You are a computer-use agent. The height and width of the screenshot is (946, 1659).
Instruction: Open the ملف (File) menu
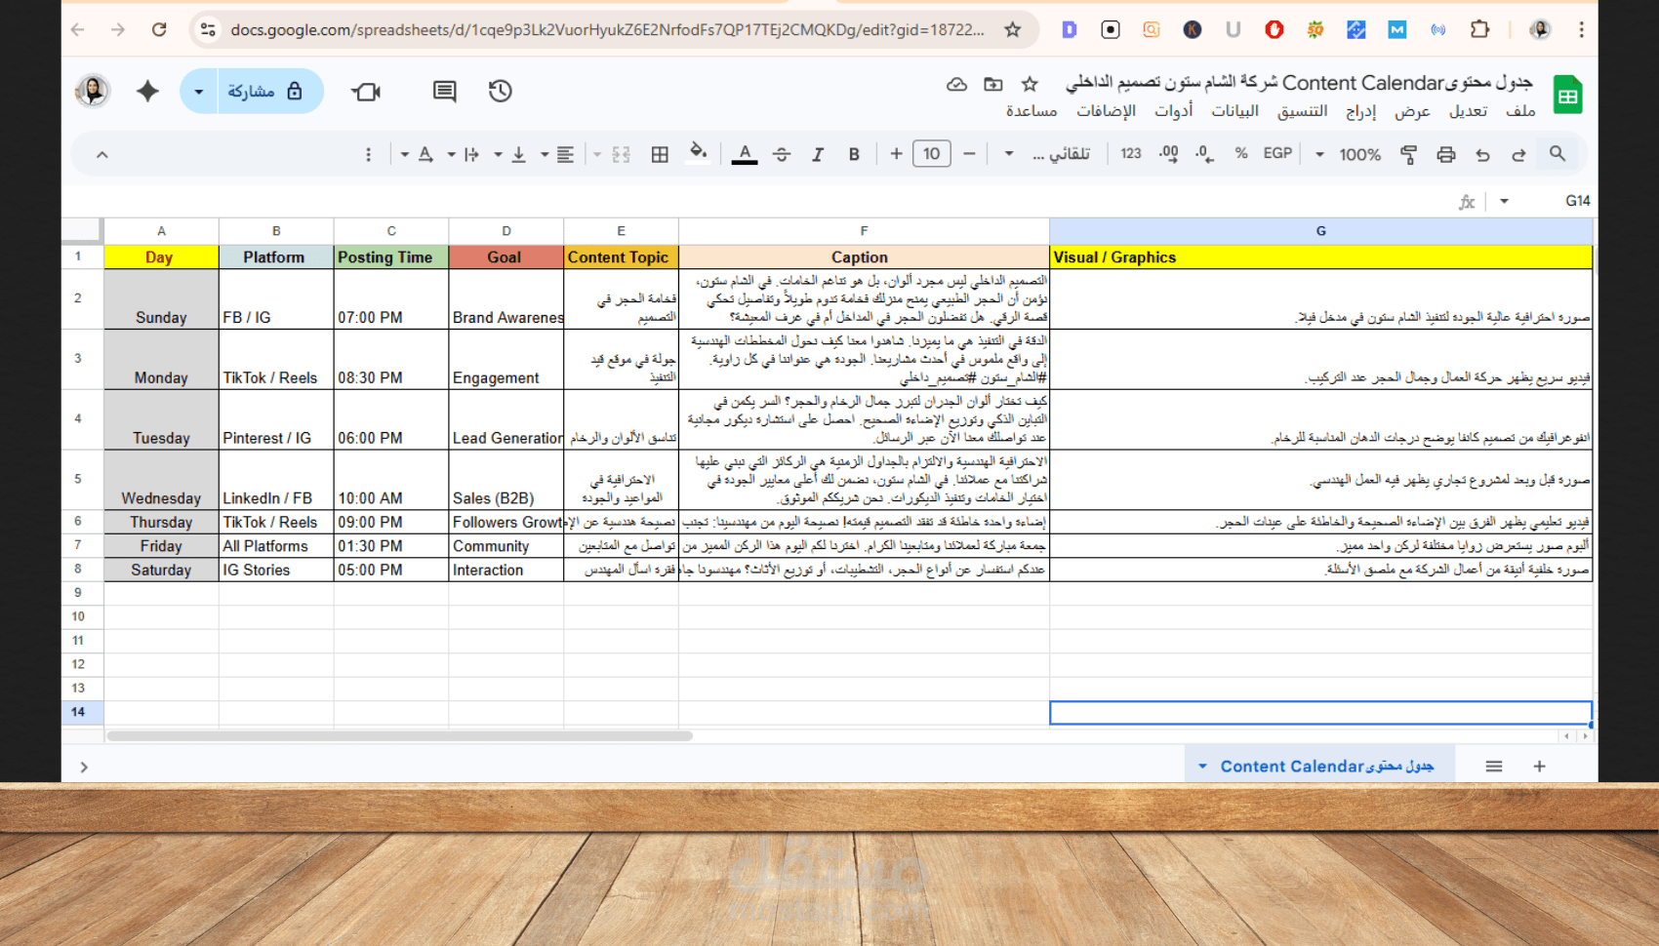1521,110
